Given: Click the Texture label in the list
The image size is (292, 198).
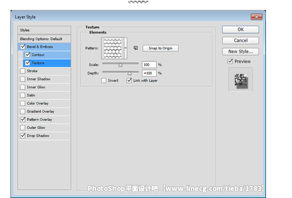Looking at the screenshot, I should coord(38,63).
